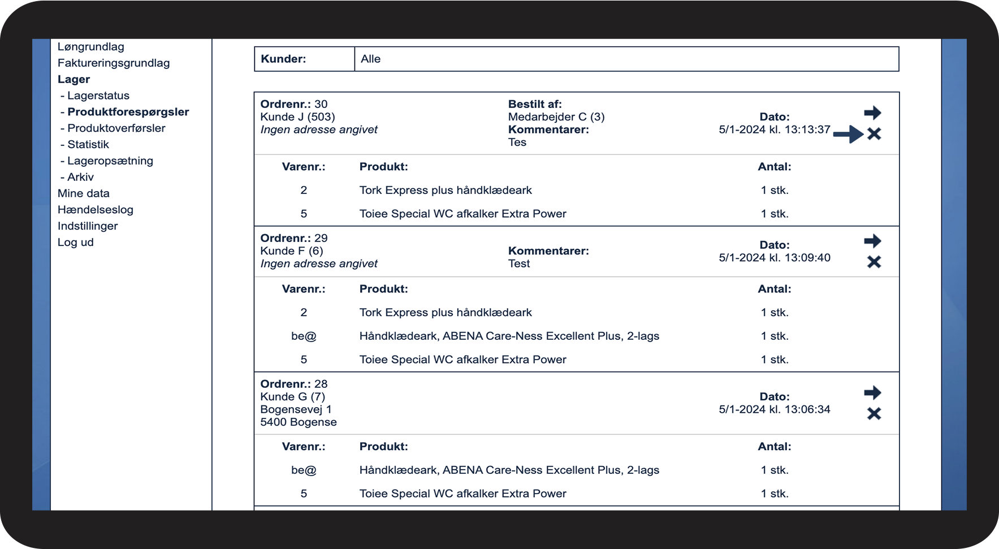The width and height of the screenshot is (999, 549).
Task: Delete order 29 with the X icon
Action: pyautogui.click(x=874, y=262)
